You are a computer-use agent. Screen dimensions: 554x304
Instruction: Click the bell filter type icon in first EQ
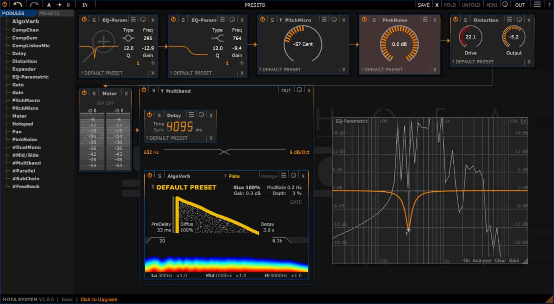click(128, 38)
